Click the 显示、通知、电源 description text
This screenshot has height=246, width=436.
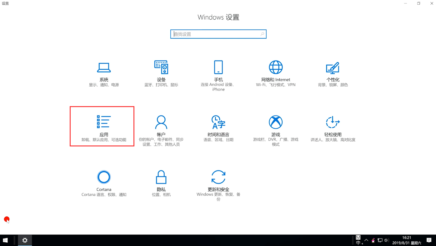(x=104, y=85)
